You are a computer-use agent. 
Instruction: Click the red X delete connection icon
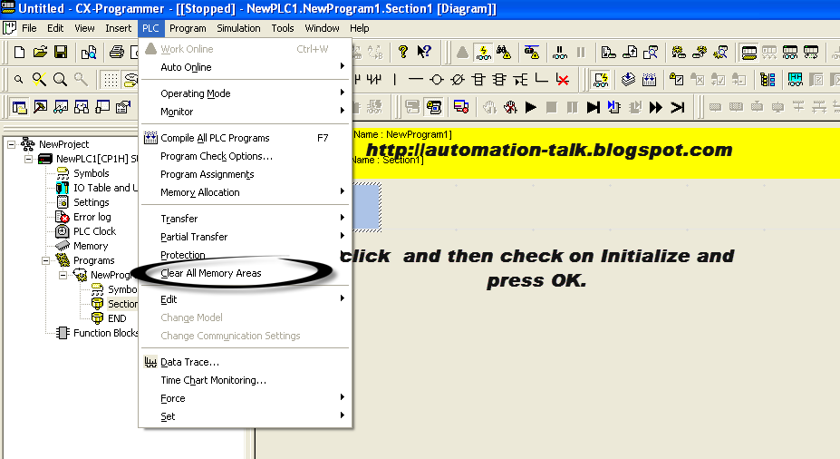coord(563,80)
